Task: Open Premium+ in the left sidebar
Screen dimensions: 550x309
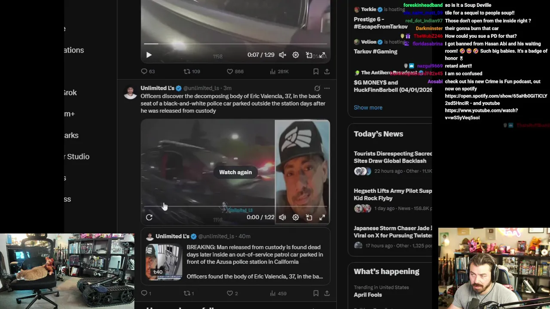Action: coord(70,114)
